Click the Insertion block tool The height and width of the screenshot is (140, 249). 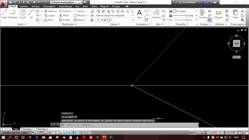[x=156, y=14]
